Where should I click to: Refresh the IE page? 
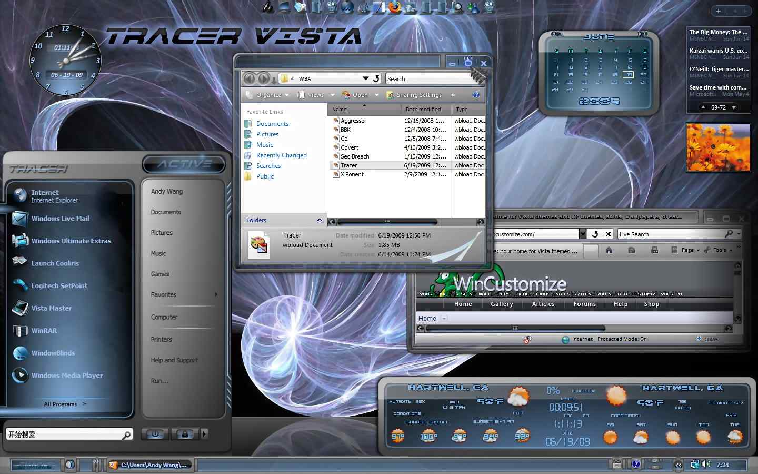click(595, 234)
